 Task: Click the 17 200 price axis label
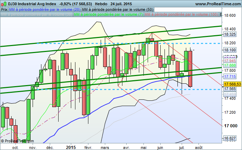230,112
